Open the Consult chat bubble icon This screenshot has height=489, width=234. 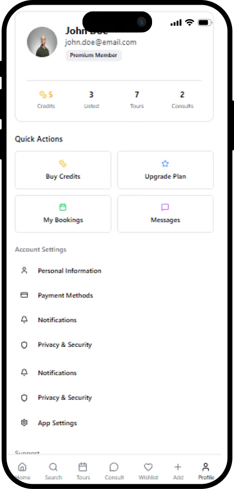coord(114,467)
